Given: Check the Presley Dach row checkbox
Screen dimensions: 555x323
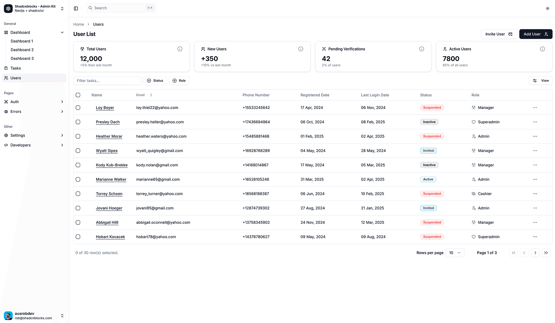Looking at the screenshot, I should [x=78, y=122].
